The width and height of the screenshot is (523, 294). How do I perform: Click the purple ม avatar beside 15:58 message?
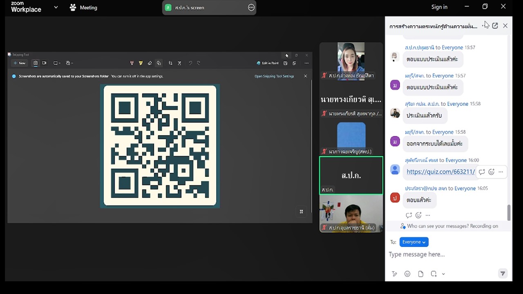(x=395, y=142)
